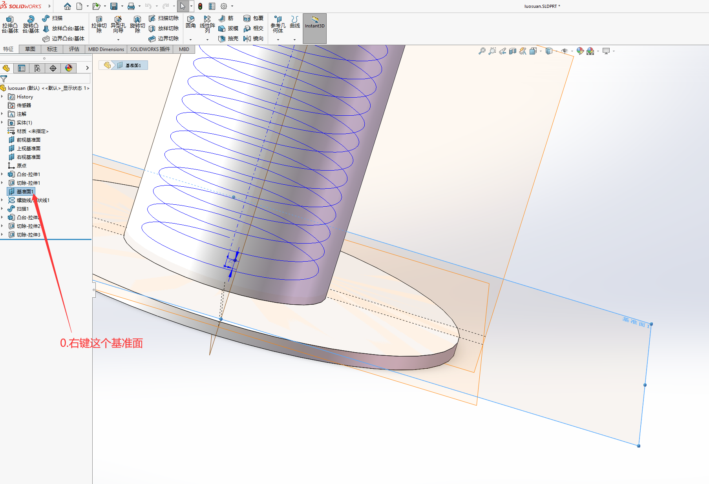Click the Home icon in title bar

coord(68,6)
